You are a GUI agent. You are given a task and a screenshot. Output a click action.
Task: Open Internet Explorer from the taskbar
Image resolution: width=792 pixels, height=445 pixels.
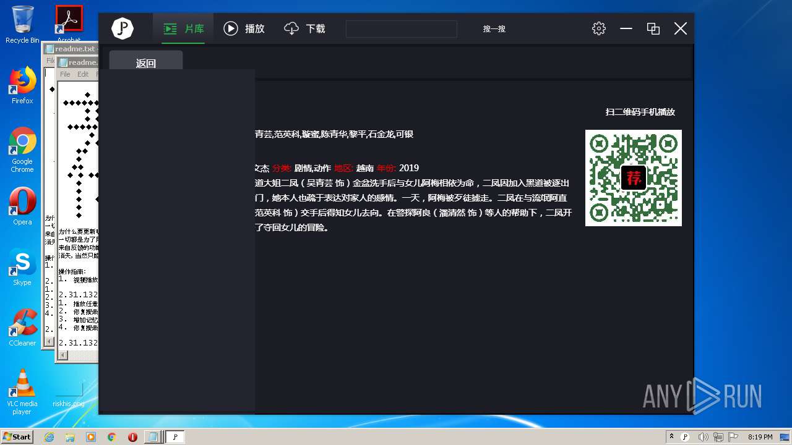point(49,437)
